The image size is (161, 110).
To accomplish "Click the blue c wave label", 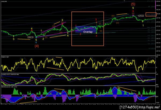I will click(36, 42).
